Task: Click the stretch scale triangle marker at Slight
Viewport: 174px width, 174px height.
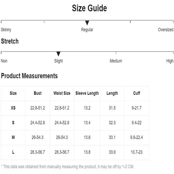Action: click(58, 54)
